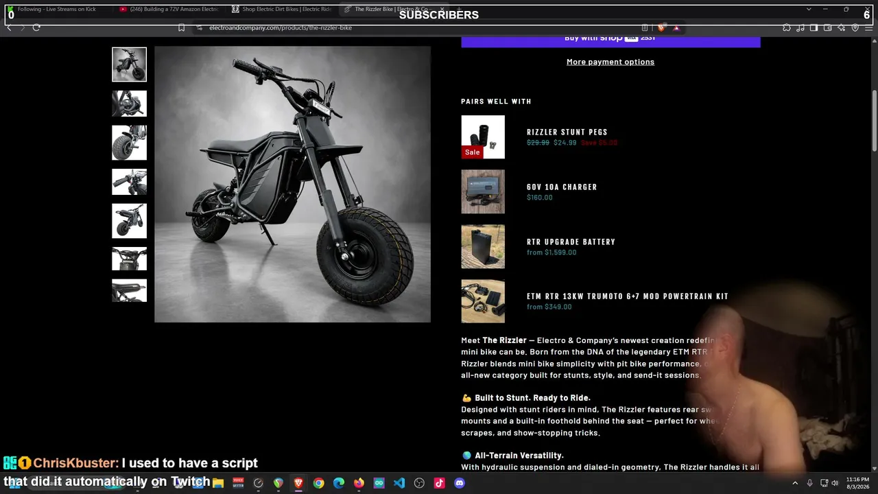Open TikTok app from taskbar
The height and width of the screenshot is (494, 878).
coord(439,483)
